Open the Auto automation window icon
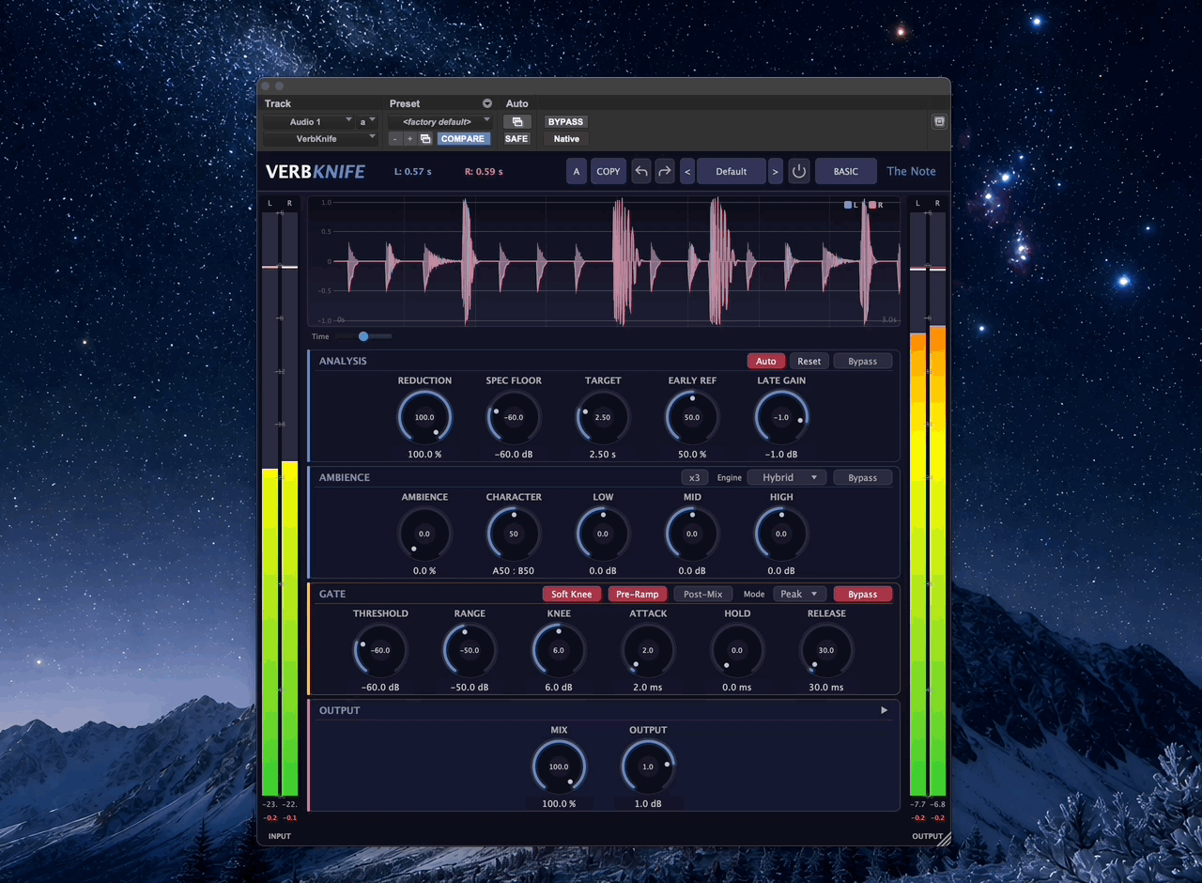 tap(517, 122)
